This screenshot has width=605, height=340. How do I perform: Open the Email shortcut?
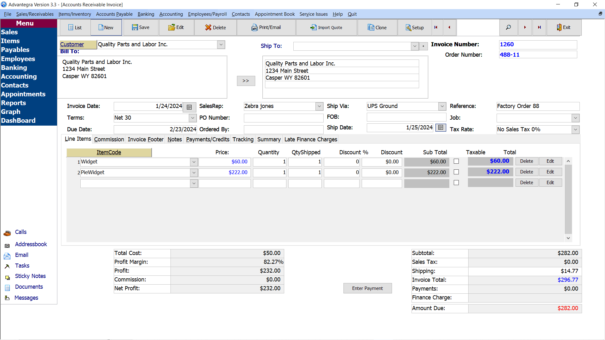[22, 255]
